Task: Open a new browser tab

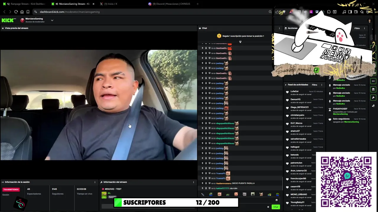Action: [198, 4]
